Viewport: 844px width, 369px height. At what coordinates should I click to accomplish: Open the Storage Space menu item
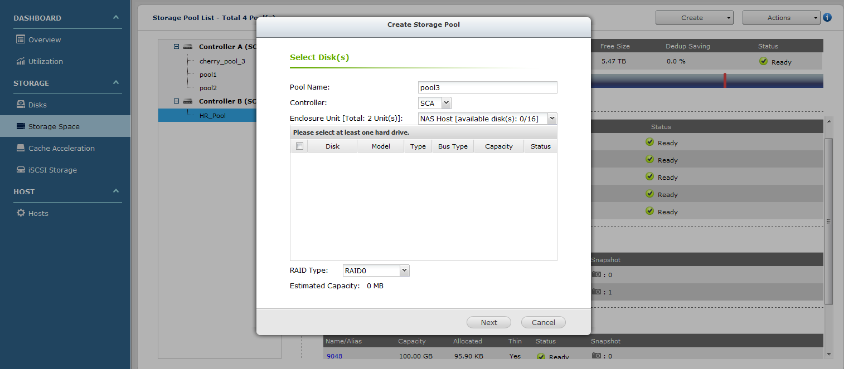[x=54, y=126]
